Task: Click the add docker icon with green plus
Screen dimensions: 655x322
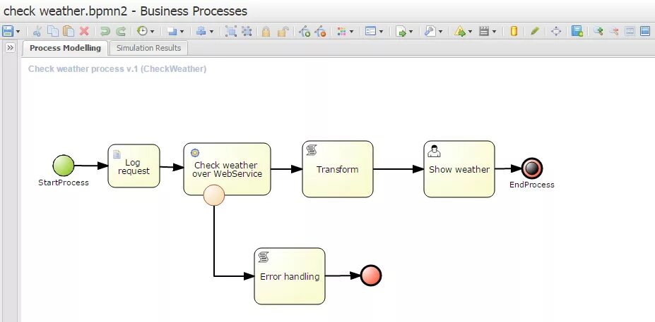Action: [x=305, y=31]
